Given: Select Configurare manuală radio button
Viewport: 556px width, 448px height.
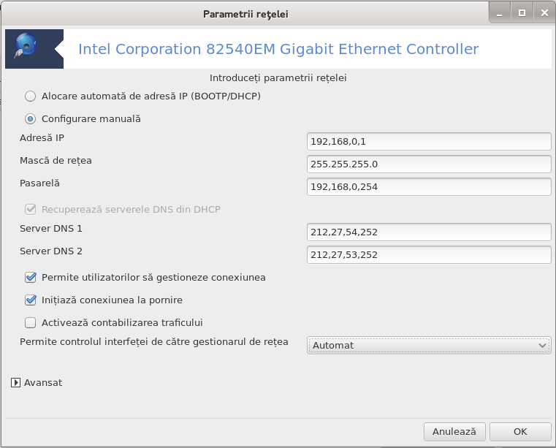Looking at the screenshot, I should (x=30, y=119).
